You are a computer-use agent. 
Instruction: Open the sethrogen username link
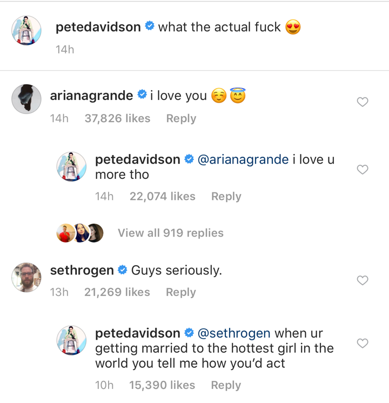pyautogui.click(x=82, y=270)
